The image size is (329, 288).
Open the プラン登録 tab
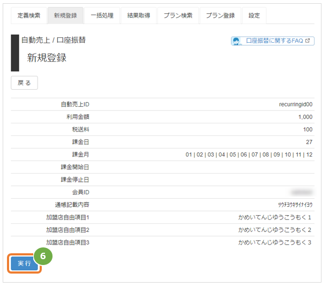pos(220,15)
